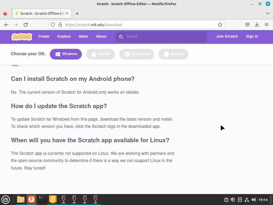Click the Scratch logo in header

(22, 37)
